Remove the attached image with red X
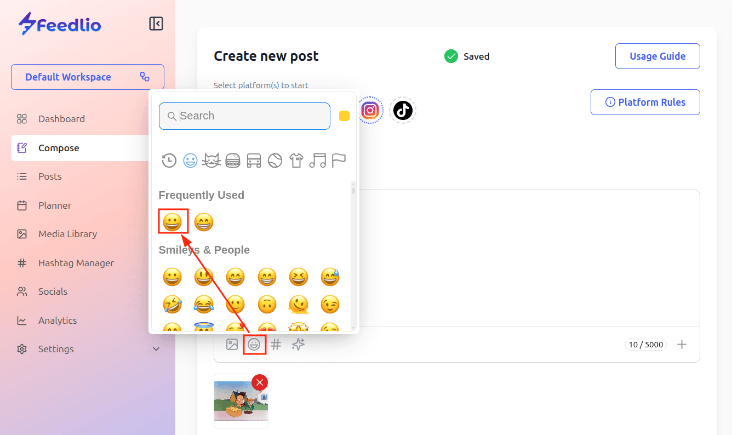 click(x=260, y=382)
